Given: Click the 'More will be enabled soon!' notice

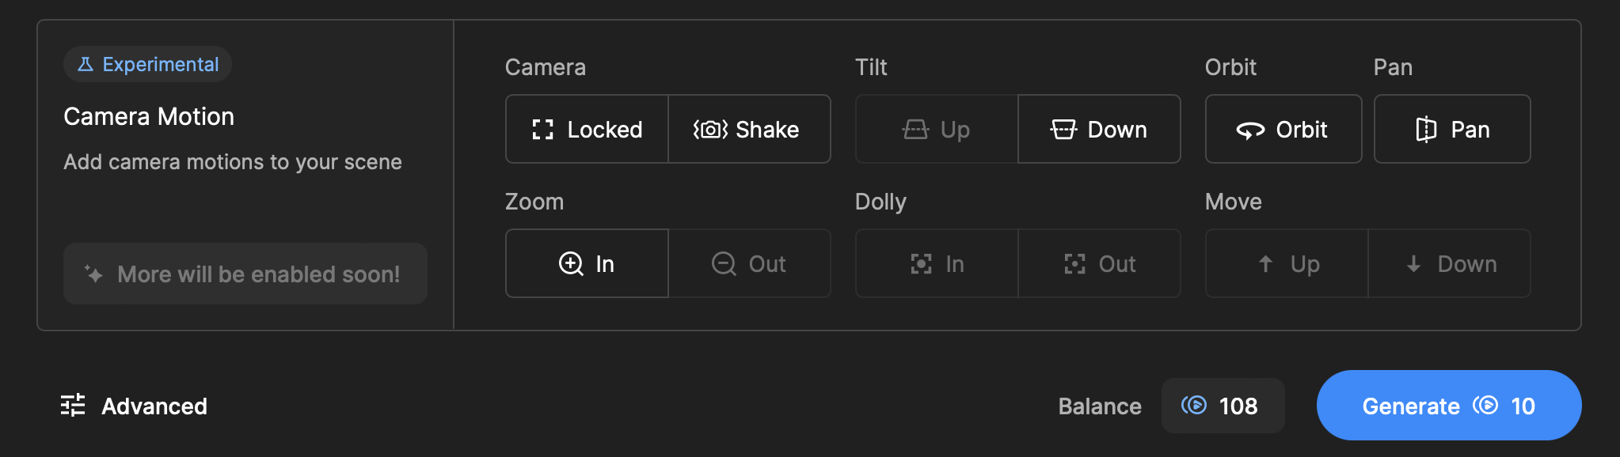Looking at the screenshot, I should click(x=245, y=274).
